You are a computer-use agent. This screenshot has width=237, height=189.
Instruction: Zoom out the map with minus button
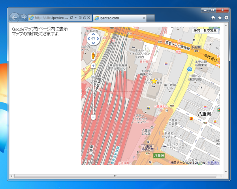pos(93,117)
